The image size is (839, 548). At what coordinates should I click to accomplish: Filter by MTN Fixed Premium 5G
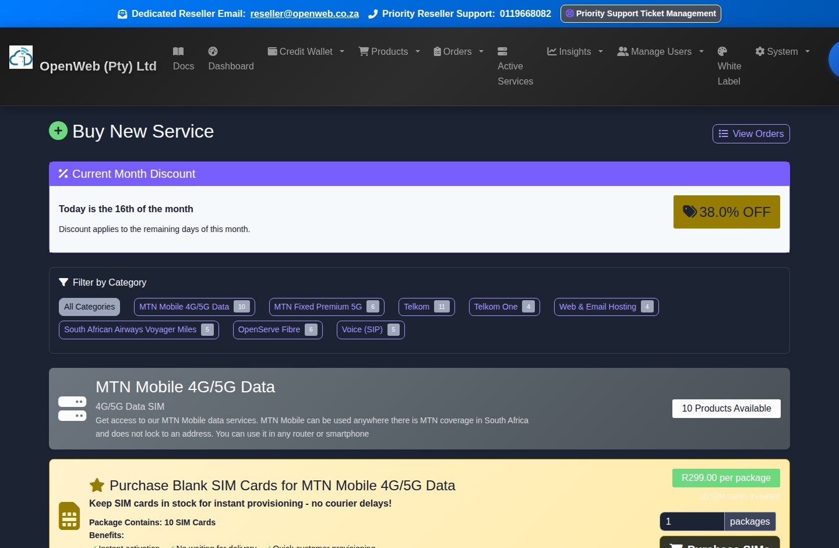pyautogui.click(x=326, y=307)
